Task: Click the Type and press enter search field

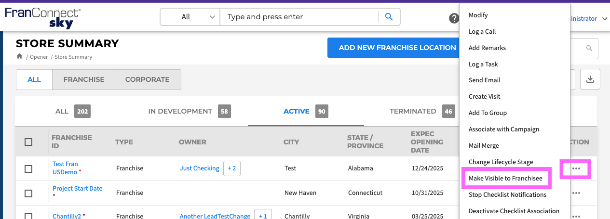Action: point(299,17)
